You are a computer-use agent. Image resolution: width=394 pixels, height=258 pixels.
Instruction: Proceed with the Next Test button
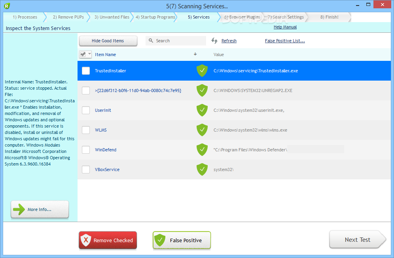pyautogui.click(x=357, y=240)
